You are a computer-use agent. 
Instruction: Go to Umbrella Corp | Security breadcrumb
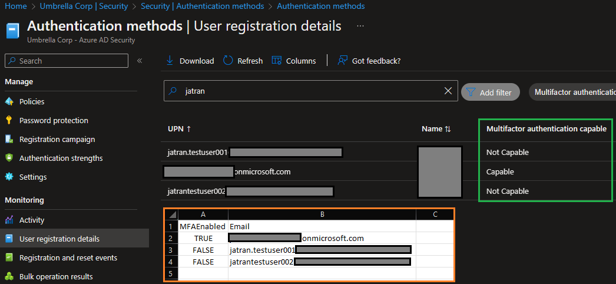84,6
